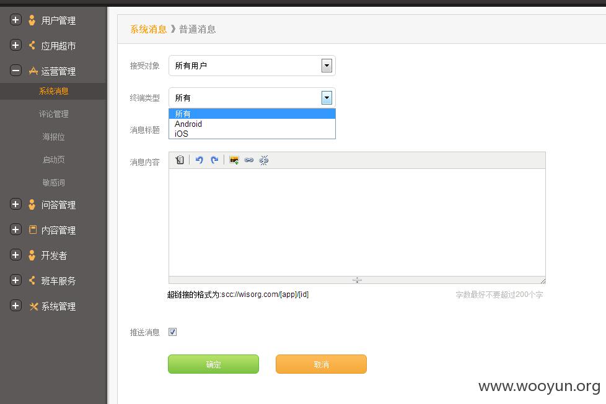Viewport: 606px width, 404px height.
Task: Click 应用超市 menu label
Action: point(58,46)
